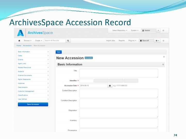Open Import Jobs
The image size is (186, 139).
[x=111, y=41]
